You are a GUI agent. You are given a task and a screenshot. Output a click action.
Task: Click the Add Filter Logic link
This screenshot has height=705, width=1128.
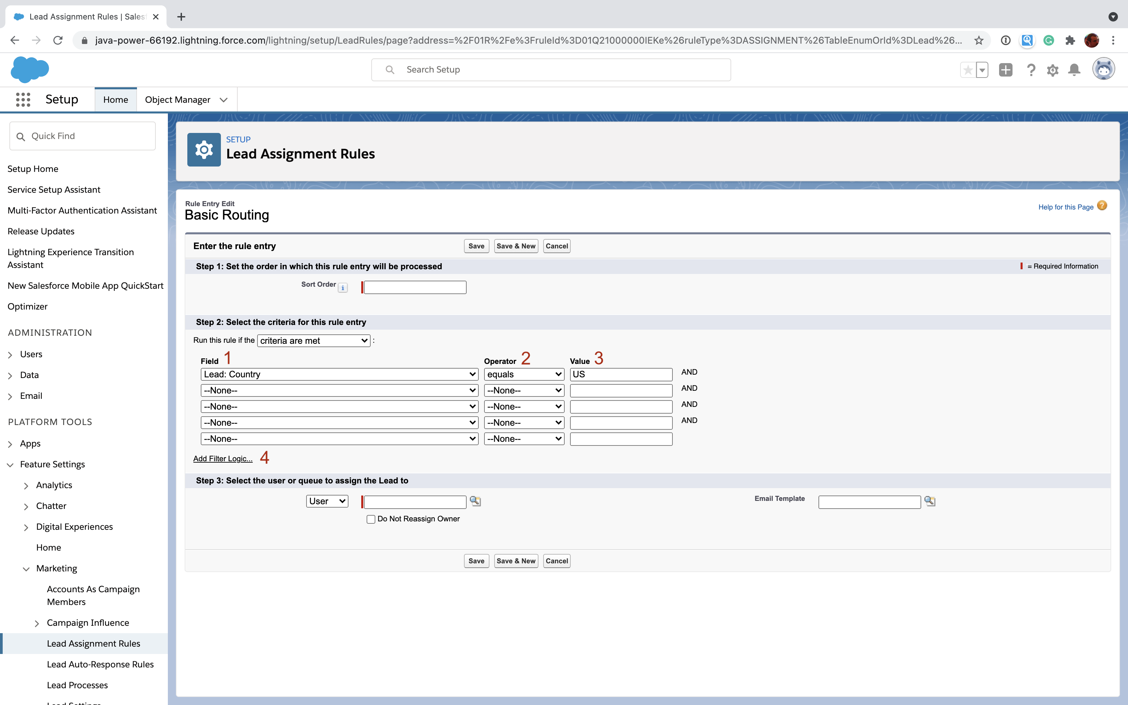(221, 459)
